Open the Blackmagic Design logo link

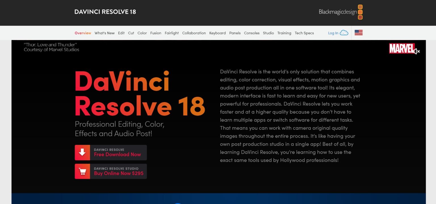click(338, 12)
